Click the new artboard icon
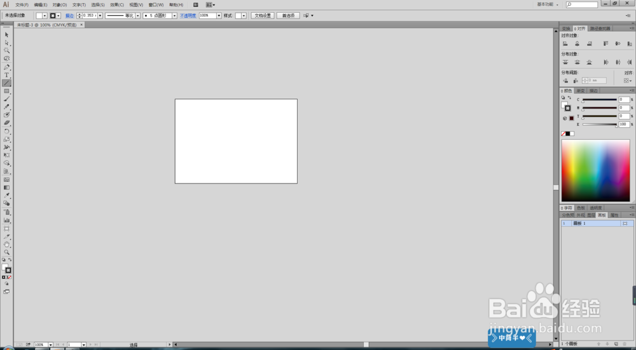 [616, 344]
